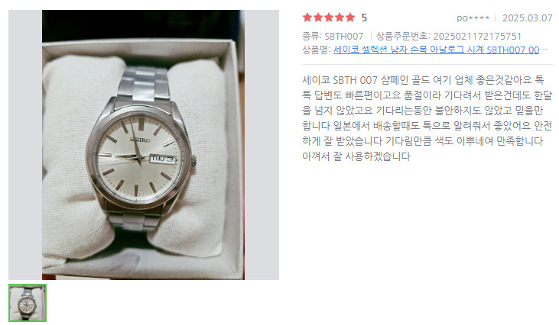
Task: Click the order number 2025021172175751
Action: tap(477, 36)
